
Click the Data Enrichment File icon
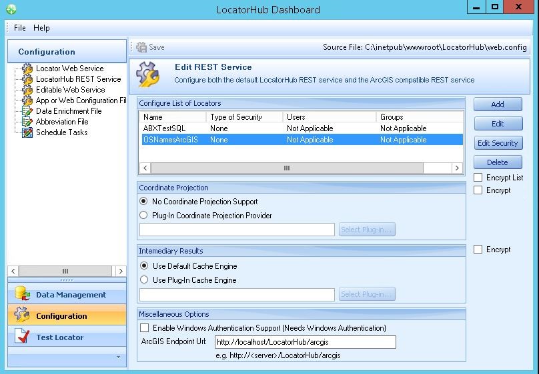27,111
